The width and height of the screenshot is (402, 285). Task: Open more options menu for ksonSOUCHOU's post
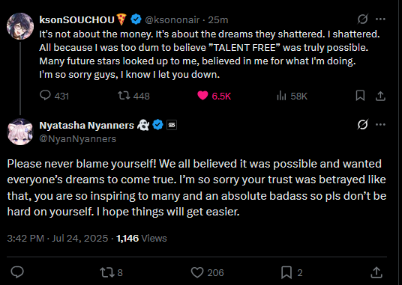[380, 19]
